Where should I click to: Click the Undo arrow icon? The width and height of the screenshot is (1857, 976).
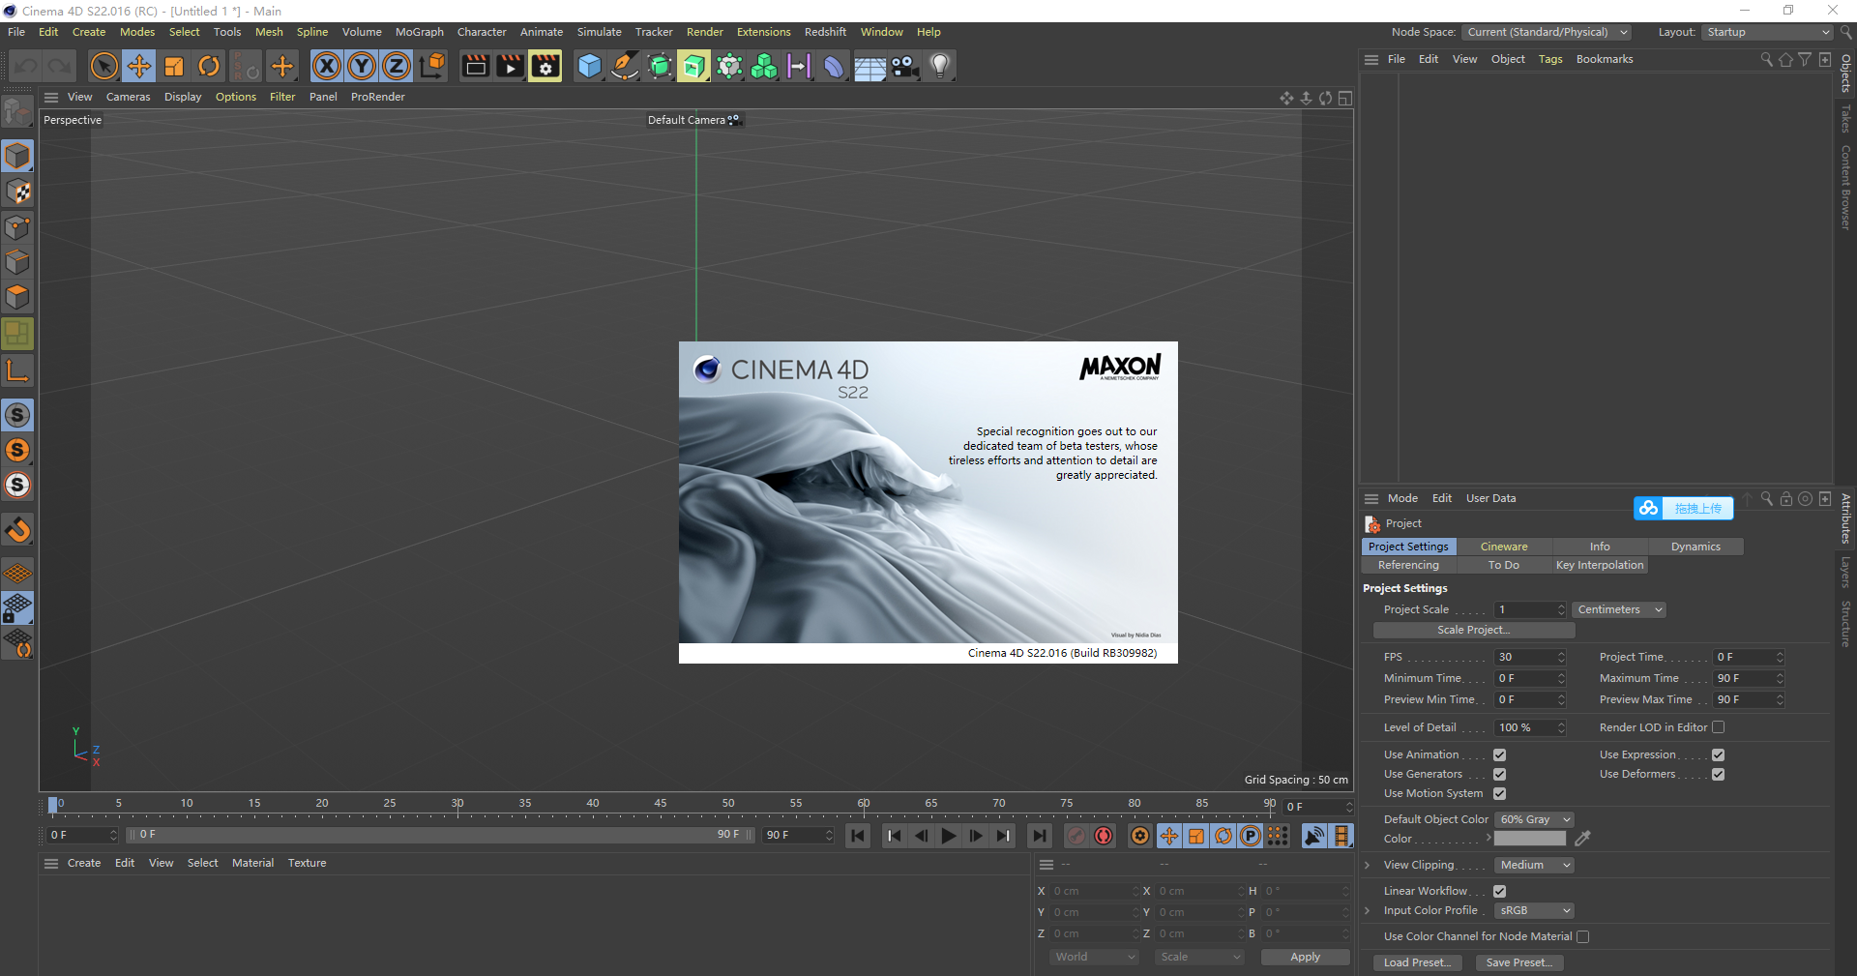(26, 66)
